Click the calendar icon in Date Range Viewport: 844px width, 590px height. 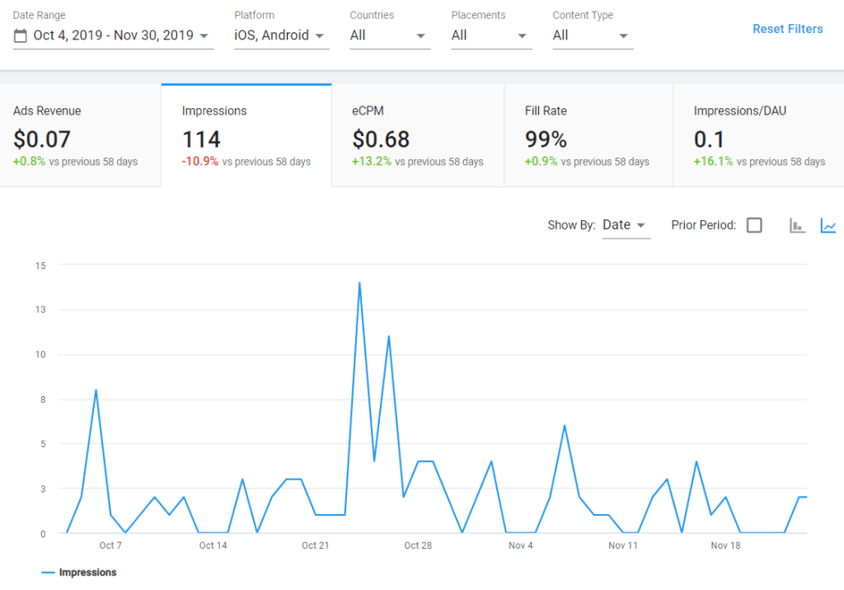point(21,35)
